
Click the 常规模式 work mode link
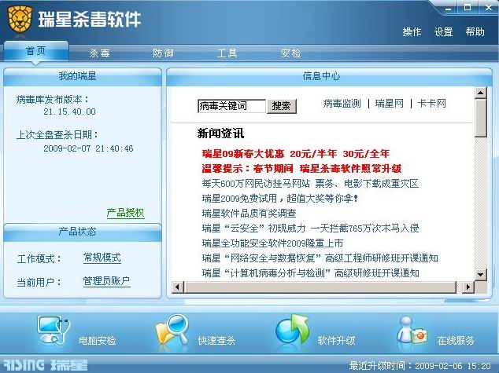coord(102,258)
